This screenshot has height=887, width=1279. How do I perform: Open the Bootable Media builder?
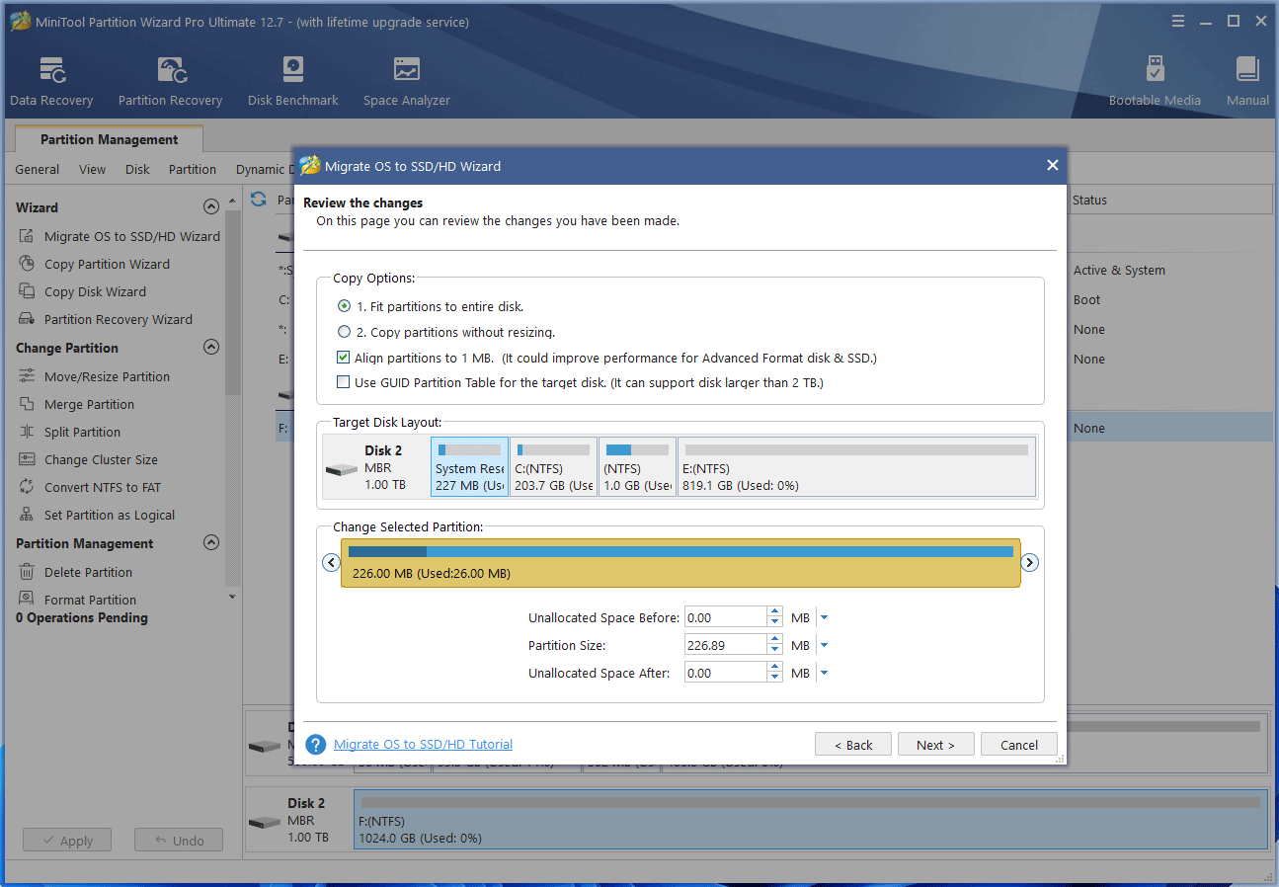[1155, 82]
